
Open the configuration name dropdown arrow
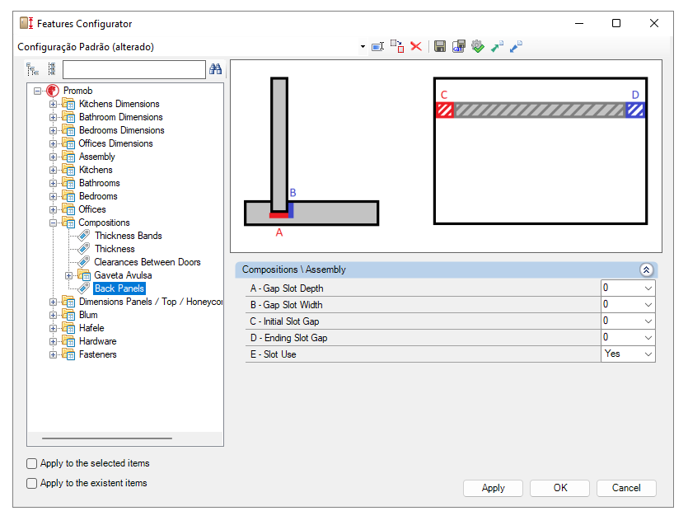point(363,46)
